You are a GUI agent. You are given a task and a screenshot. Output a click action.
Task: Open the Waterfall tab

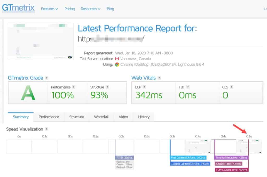tap(101, 117)
